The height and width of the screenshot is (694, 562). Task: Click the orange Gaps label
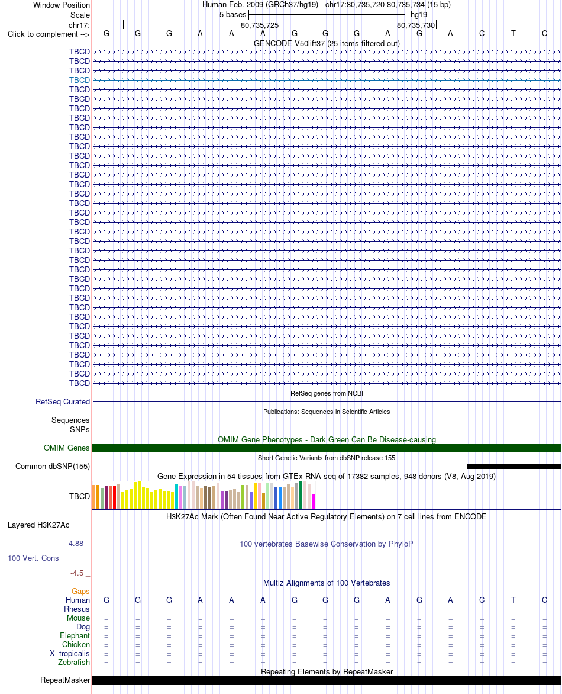[x=80, y=592]
